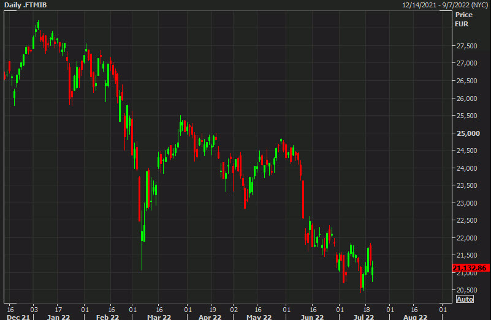491x320 pixels.
Task: Click the Apr 22 month label
Action: point(210,317)
